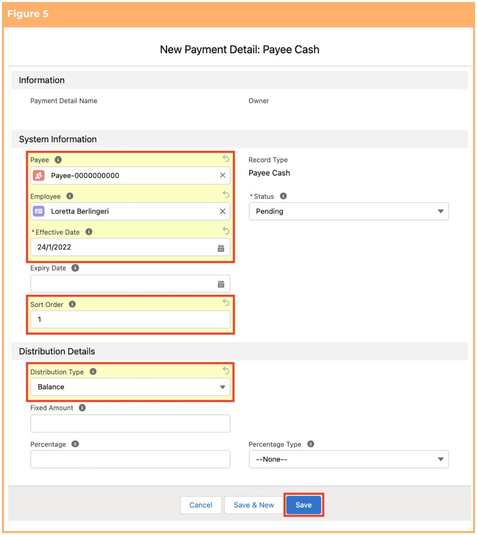Open the Status dropdown showing Pending
Viewport: 477px width, 535px height.
349,212
